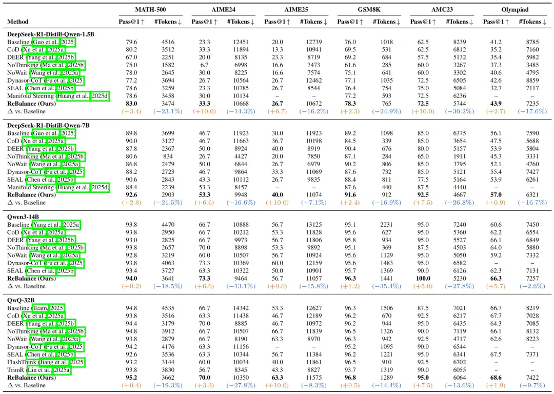Open 2025b year citation in QwQ-32B NoThinking row
Screen dimensions: 554x394
pos(75,331)
